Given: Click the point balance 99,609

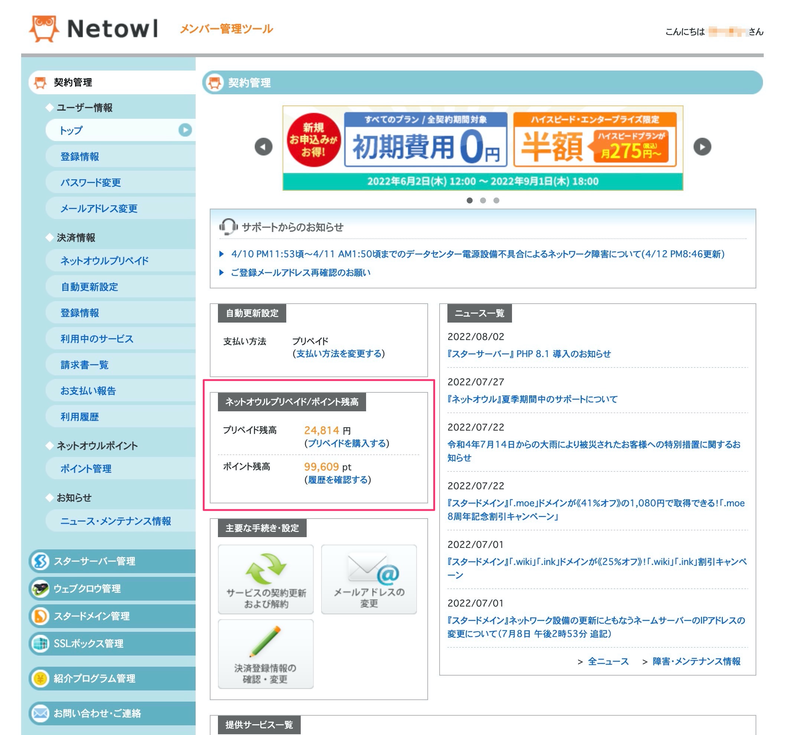Looking at the screenshot, I should (x=322, y=467).
